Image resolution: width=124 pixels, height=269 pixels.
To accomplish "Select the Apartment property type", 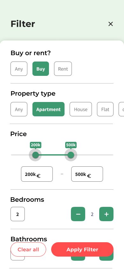I will [49, 109].
